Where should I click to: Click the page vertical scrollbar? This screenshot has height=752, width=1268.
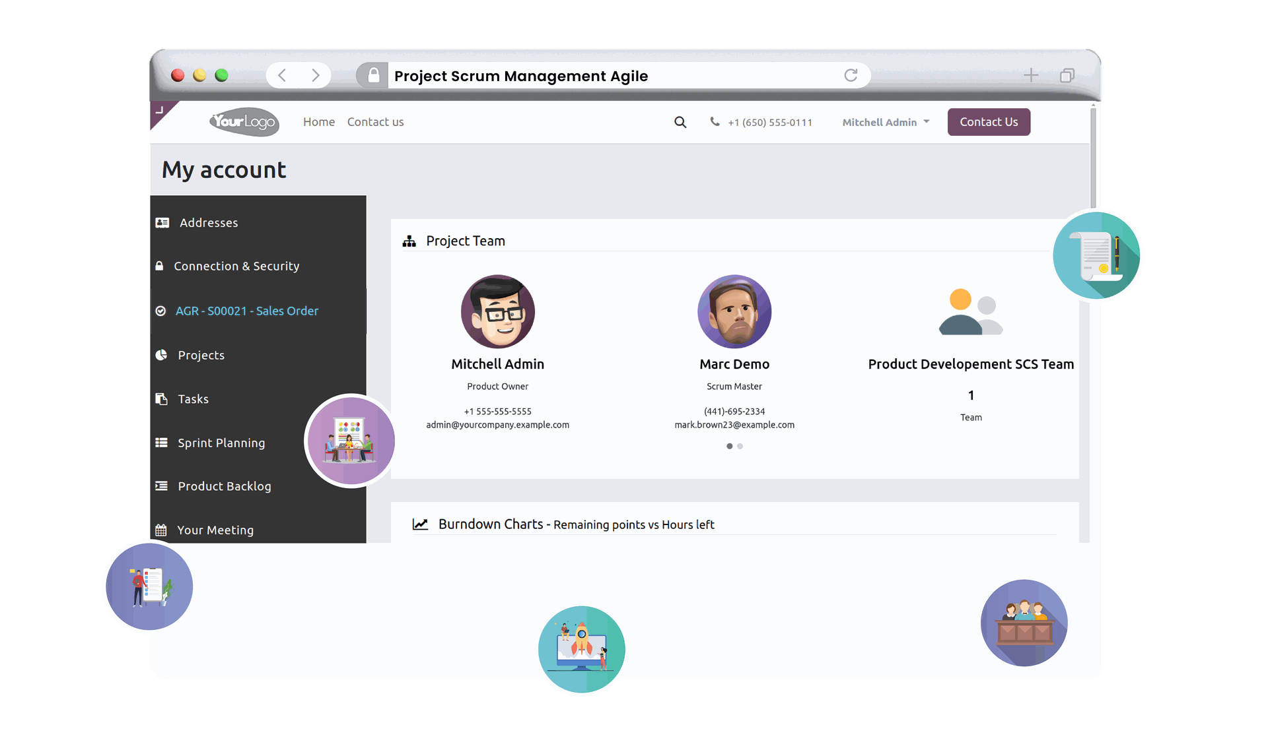pos(1094,158)
